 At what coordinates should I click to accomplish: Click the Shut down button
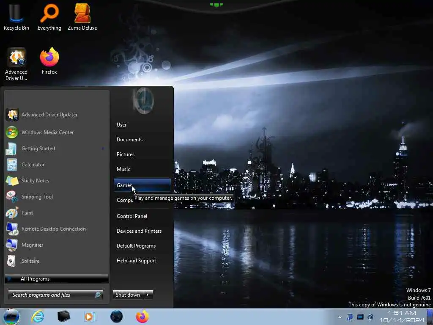coord(128,295)
